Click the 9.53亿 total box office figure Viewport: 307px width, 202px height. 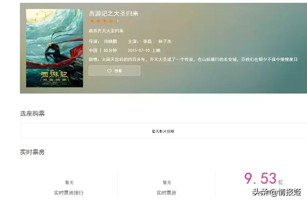coord(263,178)
